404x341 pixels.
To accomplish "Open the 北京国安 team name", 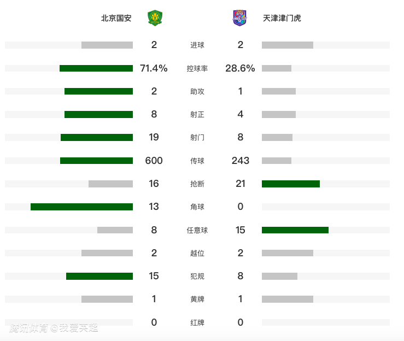I will pos(116,18).
